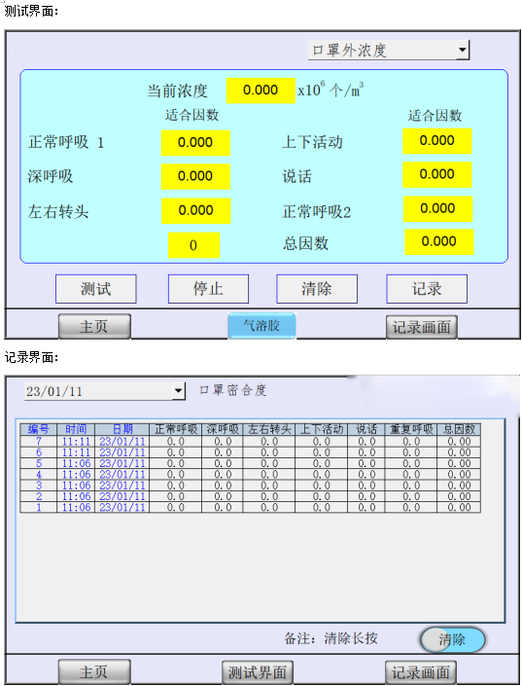Switch to 测试界面 tab at bottom
The height and width of the screenshot is (686, 522).
[257, 672]
